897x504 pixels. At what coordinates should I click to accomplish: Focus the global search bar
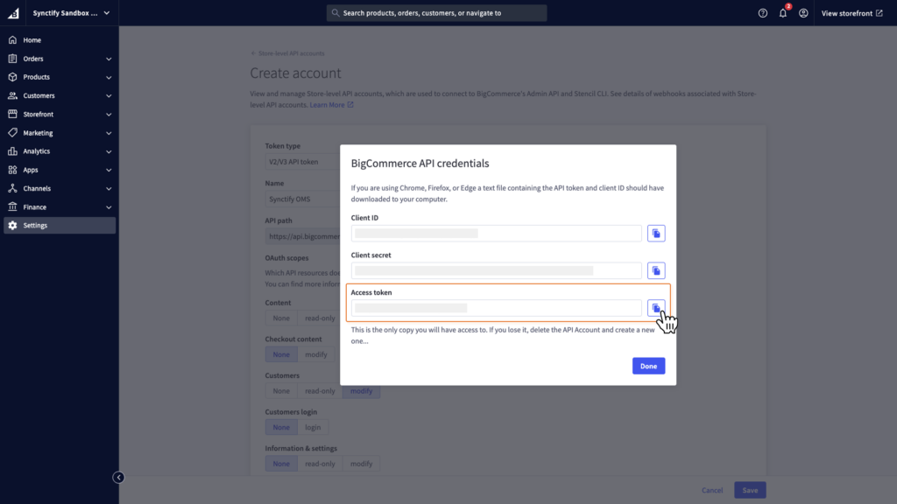tap(436, 12)
